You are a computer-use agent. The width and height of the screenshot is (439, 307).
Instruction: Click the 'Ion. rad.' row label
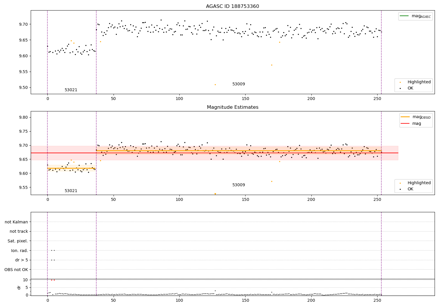(20, 251)
